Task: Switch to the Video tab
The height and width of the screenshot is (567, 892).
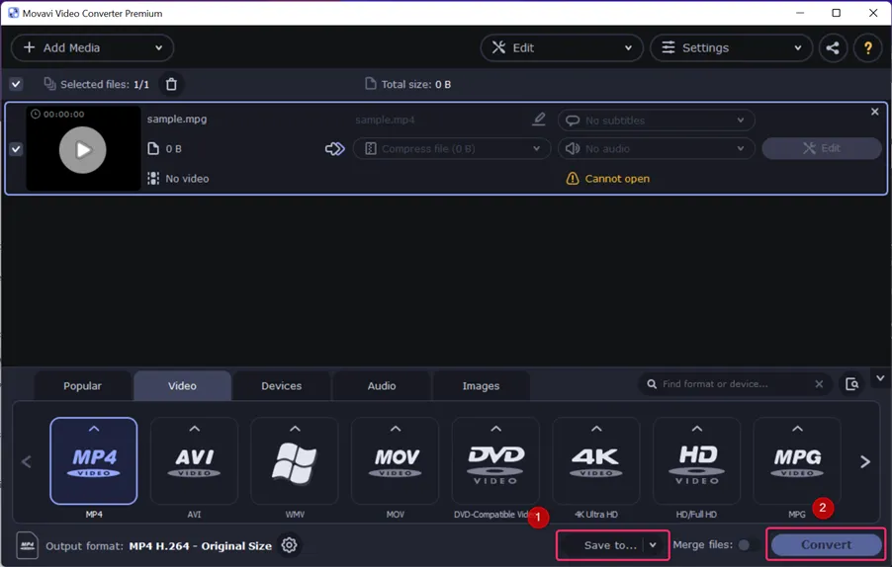Action: pos(182,386)
